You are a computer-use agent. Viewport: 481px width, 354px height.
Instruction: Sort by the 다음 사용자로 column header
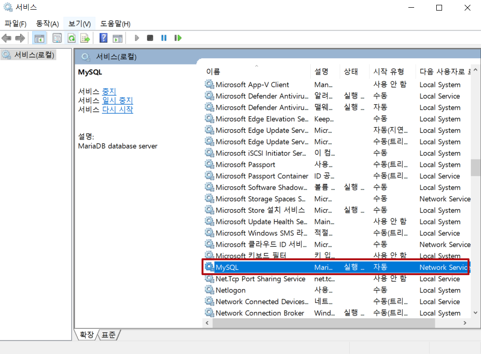[443, 72]
